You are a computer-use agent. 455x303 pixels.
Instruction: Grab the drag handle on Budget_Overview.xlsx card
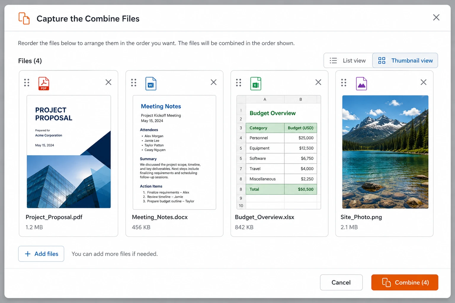238,83
